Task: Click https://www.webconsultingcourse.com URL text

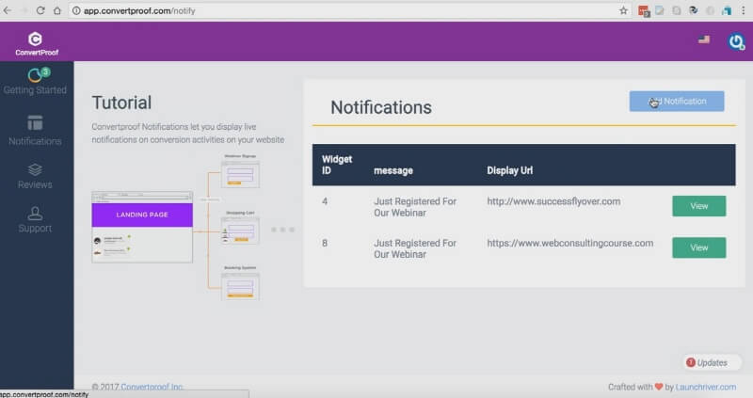Action: pyautogui.click(x=570, y=244)
